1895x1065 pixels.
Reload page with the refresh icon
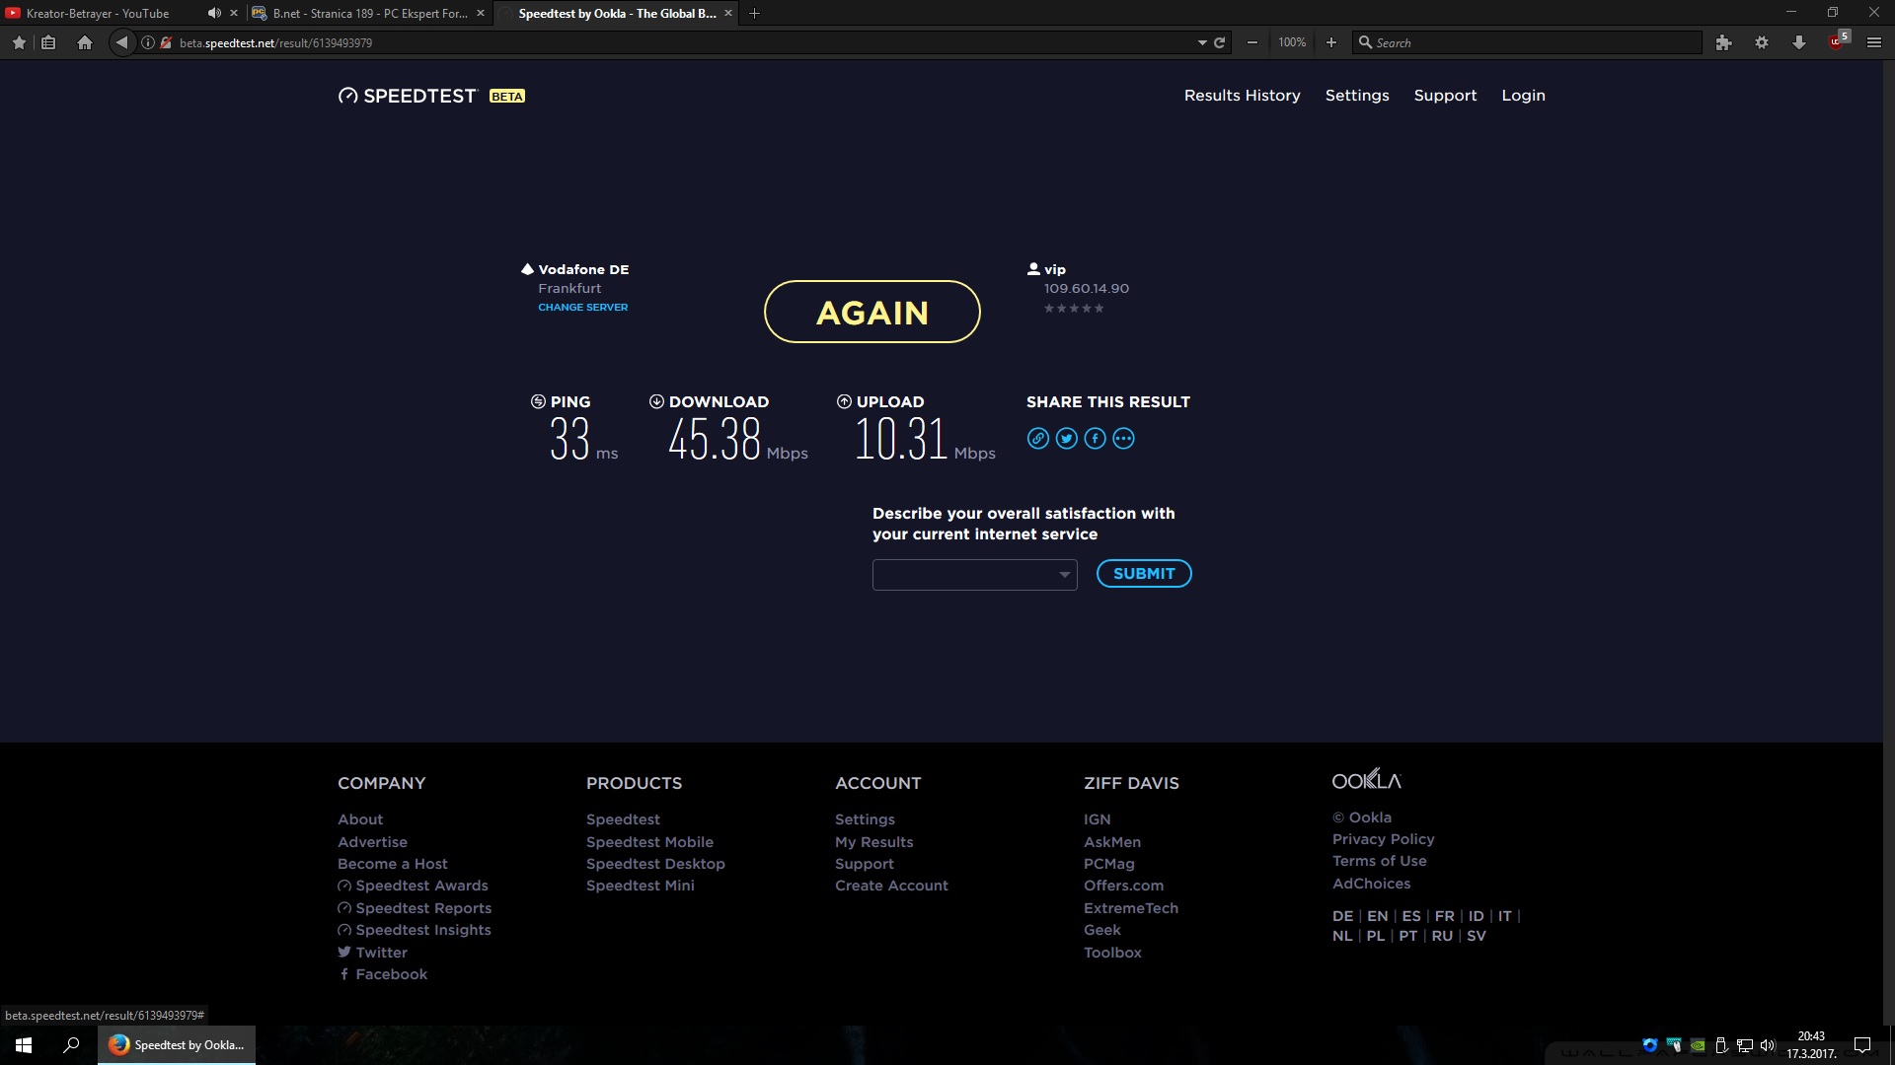(x=1220, y=42)
